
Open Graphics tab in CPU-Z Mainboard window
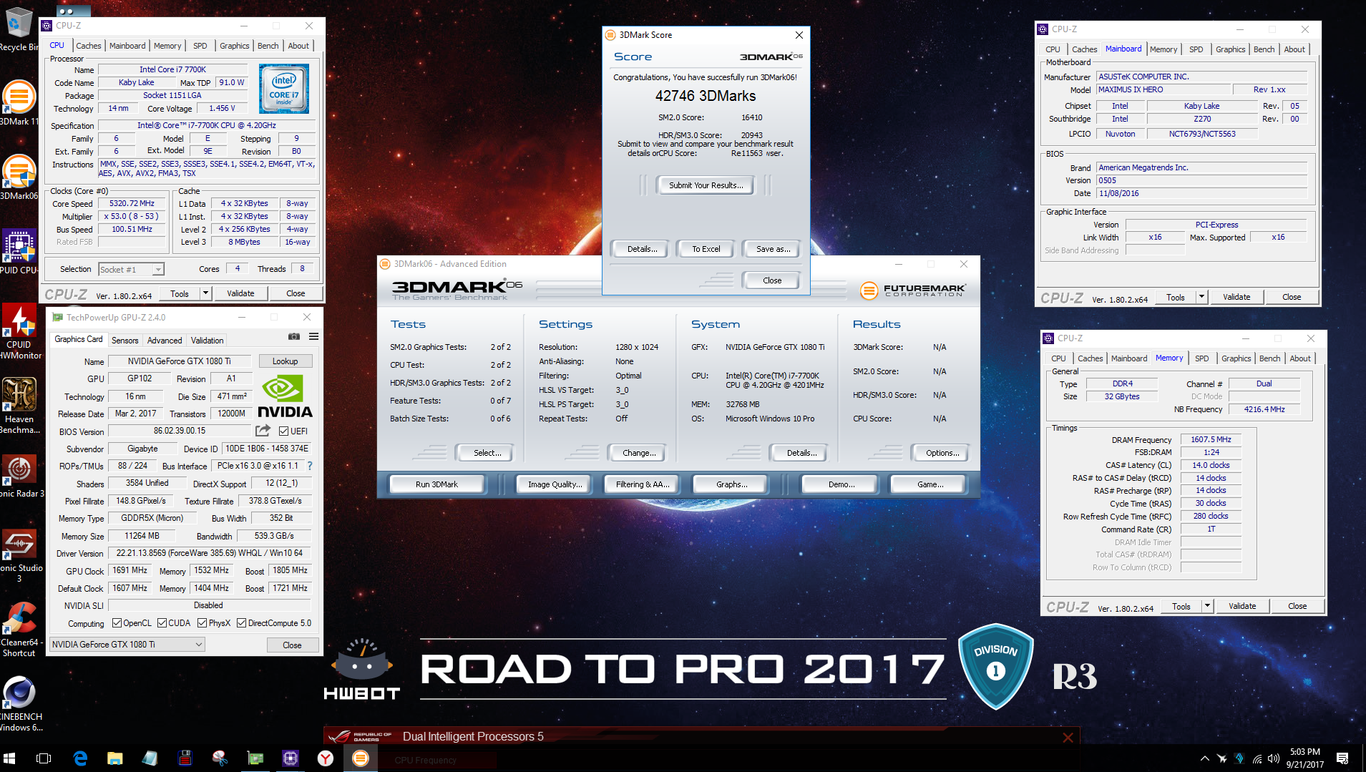click(x=1230, y=49)
